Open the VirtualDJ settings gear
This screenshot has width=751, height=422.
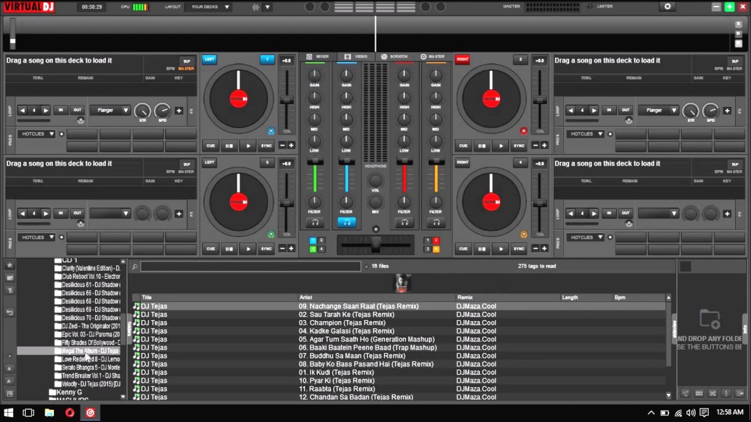coord(667,6)
